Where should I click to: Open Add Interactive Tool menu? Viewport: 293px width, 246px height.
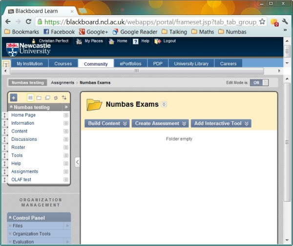pyautogui.click(x=221, y=123)
